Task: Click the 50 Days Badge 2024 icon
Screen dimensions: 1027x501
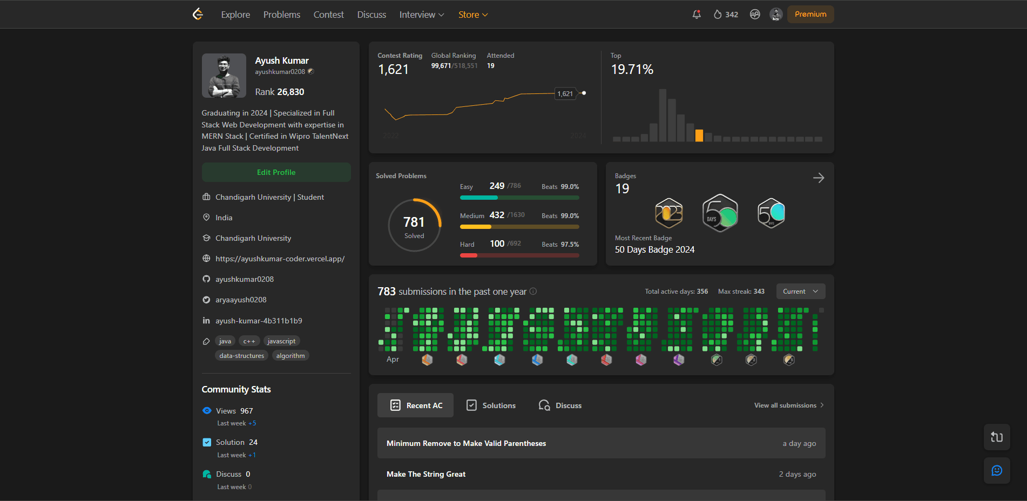Action: [x=771, y=213]
